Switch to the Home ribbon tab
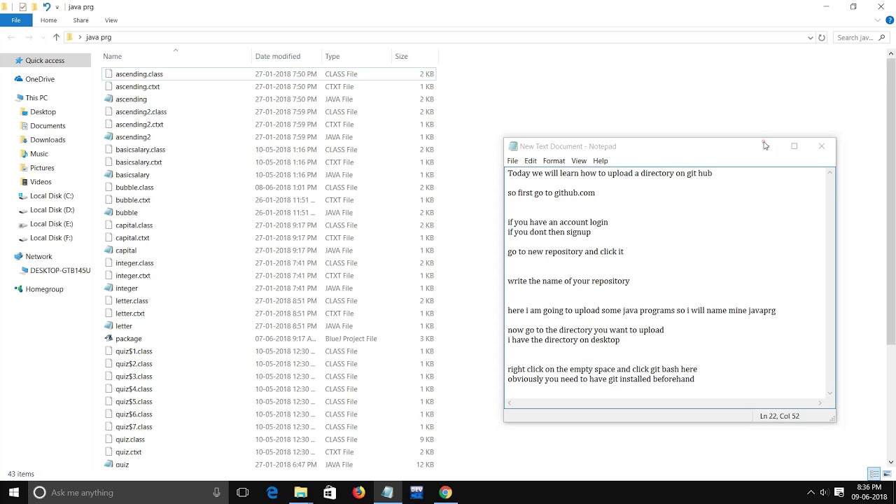This screenshot has height=504, width=896. point(48,20)
